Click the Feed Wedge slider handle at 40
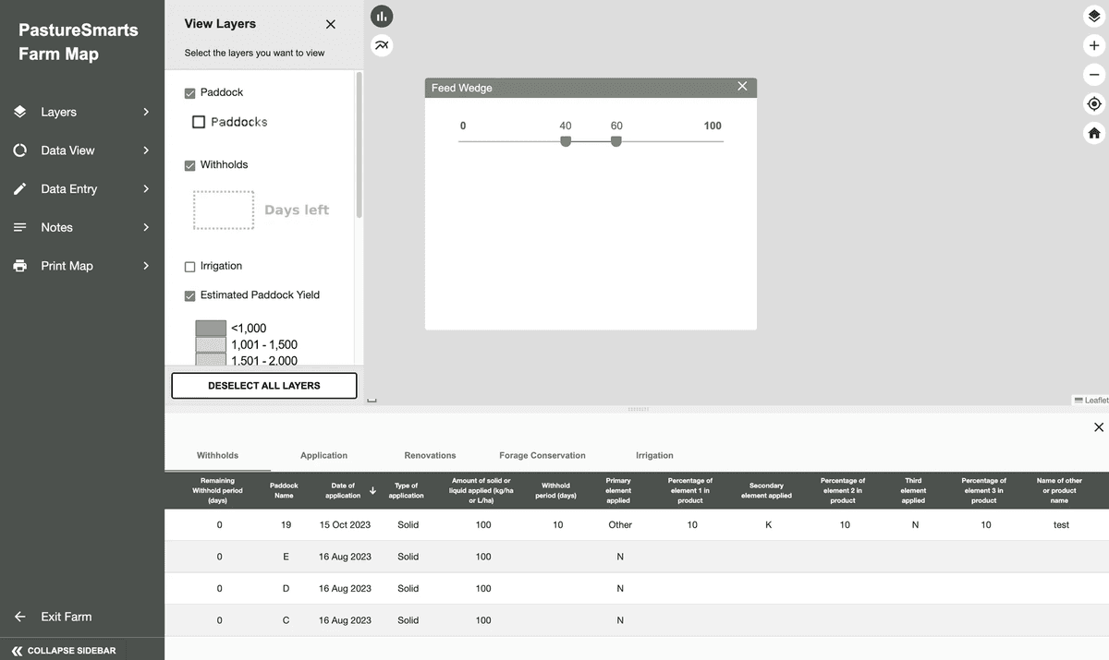Image resolution: width=1109 pixels, height=660 pixels. click(x=566, y=141)
